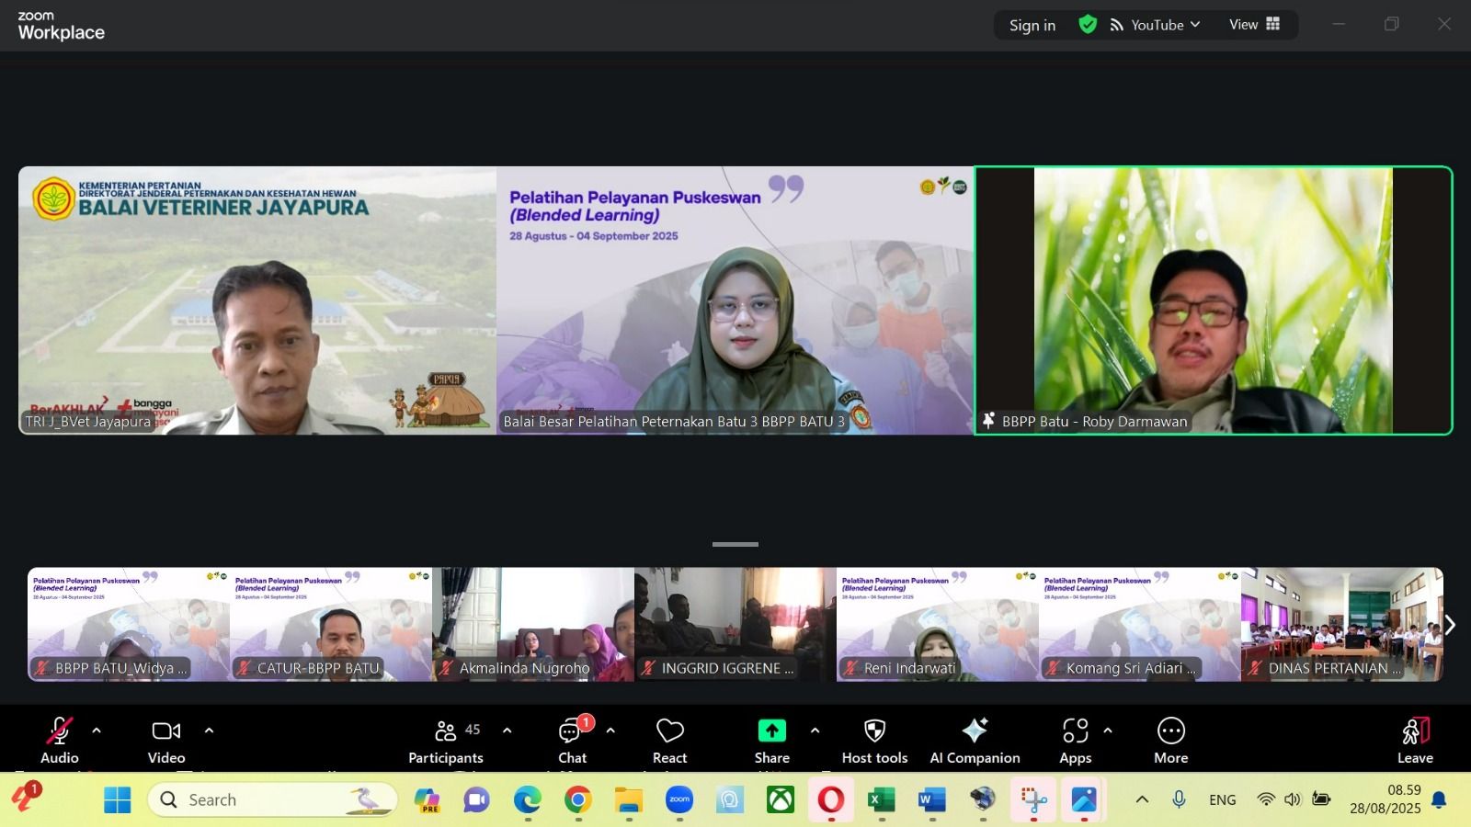Click the Sign in button
The image size is (1471, 827).
1032,25
